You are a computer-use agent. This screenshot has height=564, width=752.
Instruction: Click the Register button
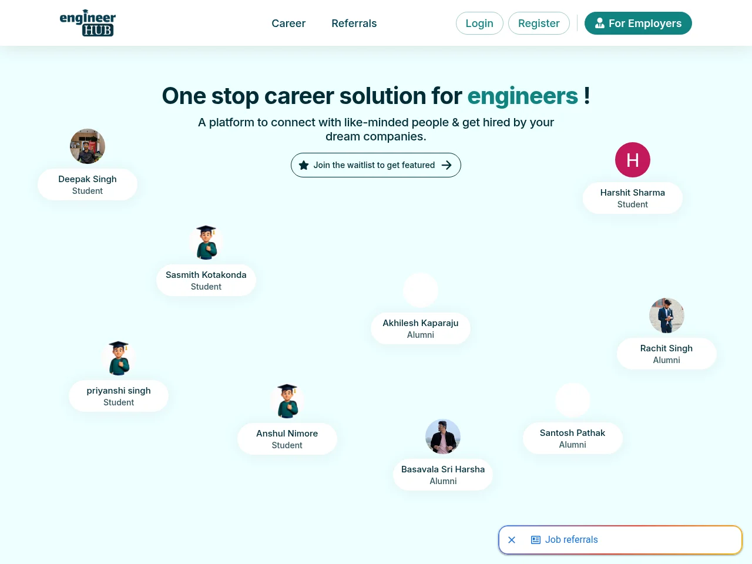tap(539, 23)
